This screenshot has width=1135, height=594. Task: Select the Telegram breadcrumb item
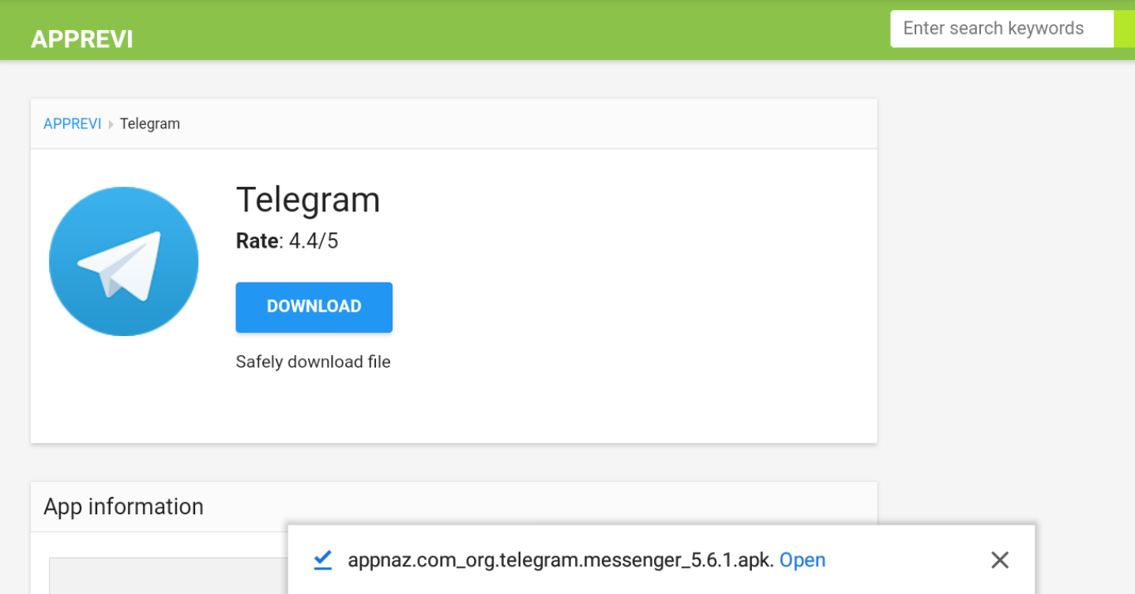click(150, 124)
